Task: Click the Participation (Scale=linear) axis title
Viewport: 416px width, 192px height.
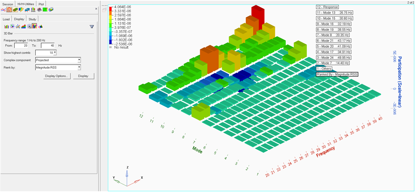Action: click(x=399, y=82)
